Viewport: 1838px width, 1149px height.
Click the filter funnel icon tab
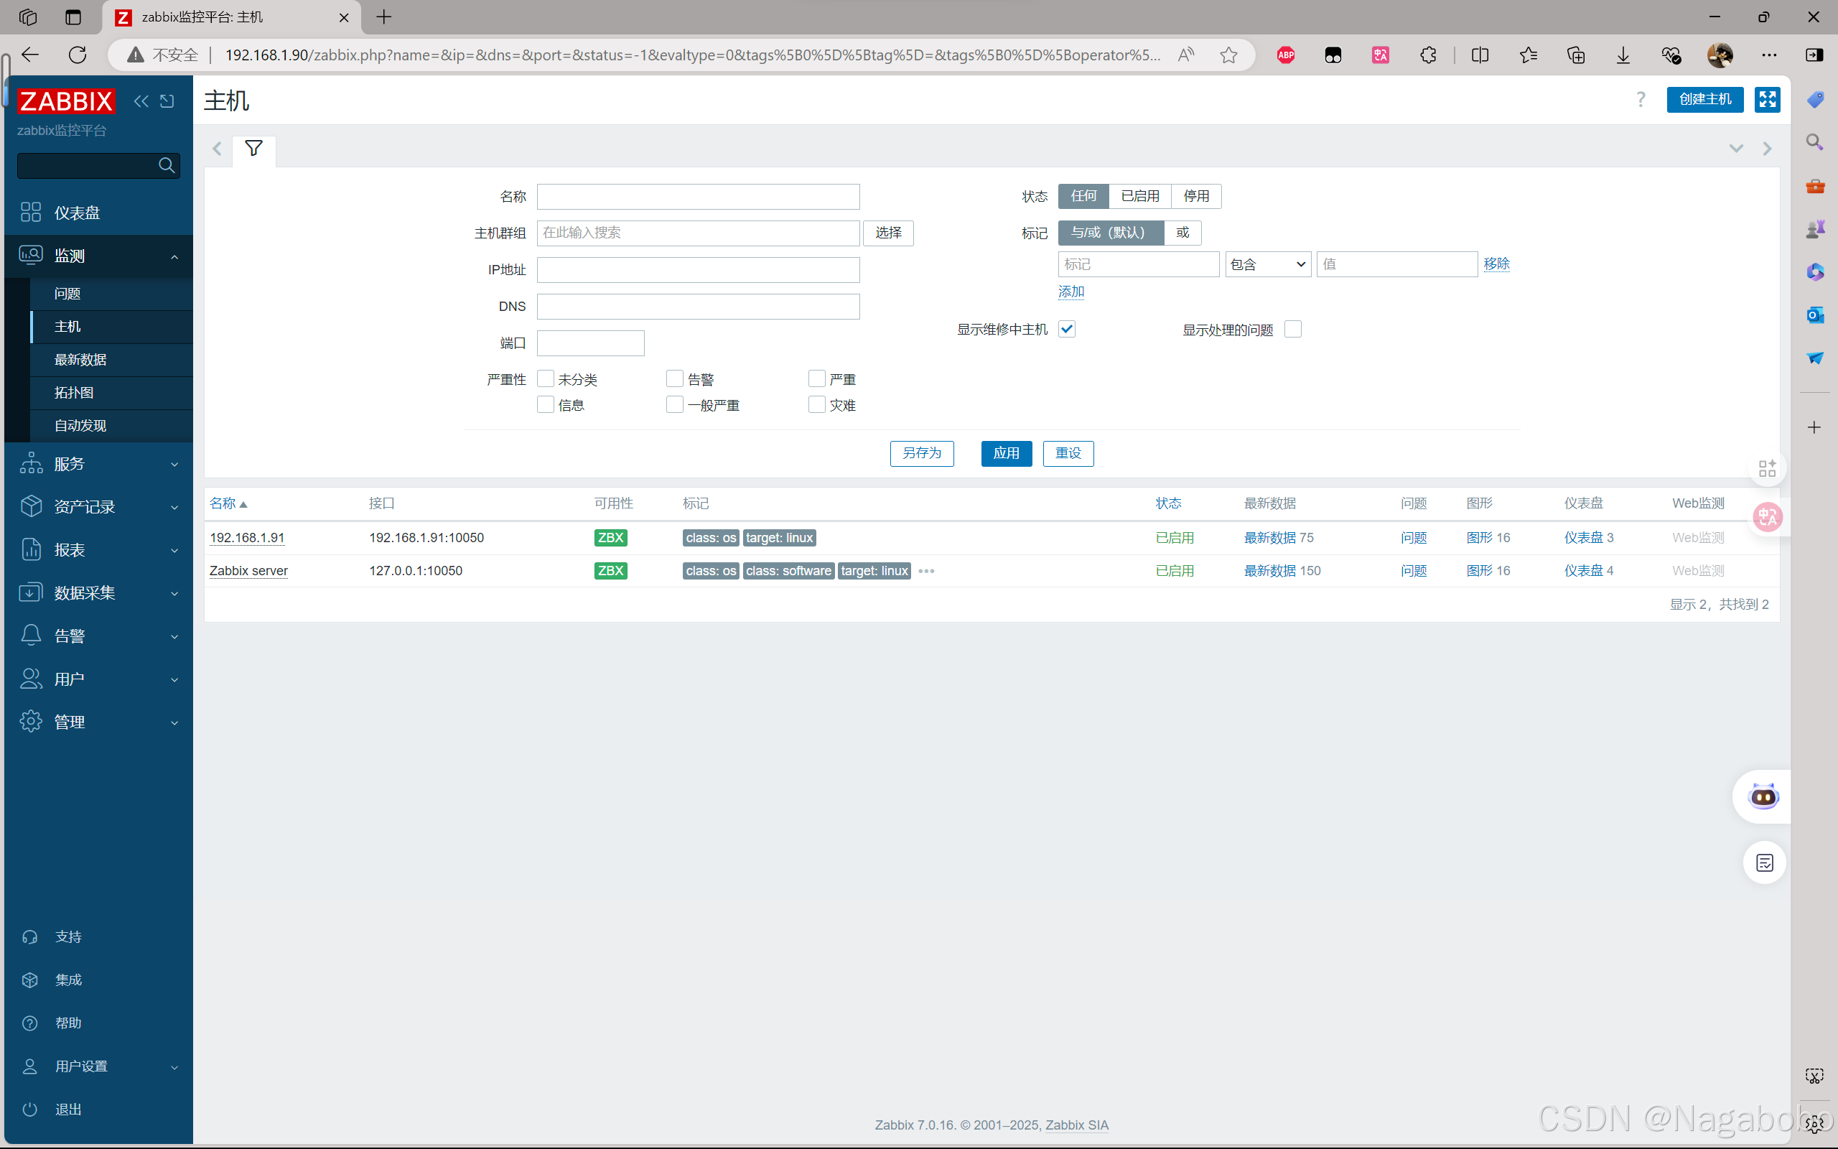(x=253, y=149)
